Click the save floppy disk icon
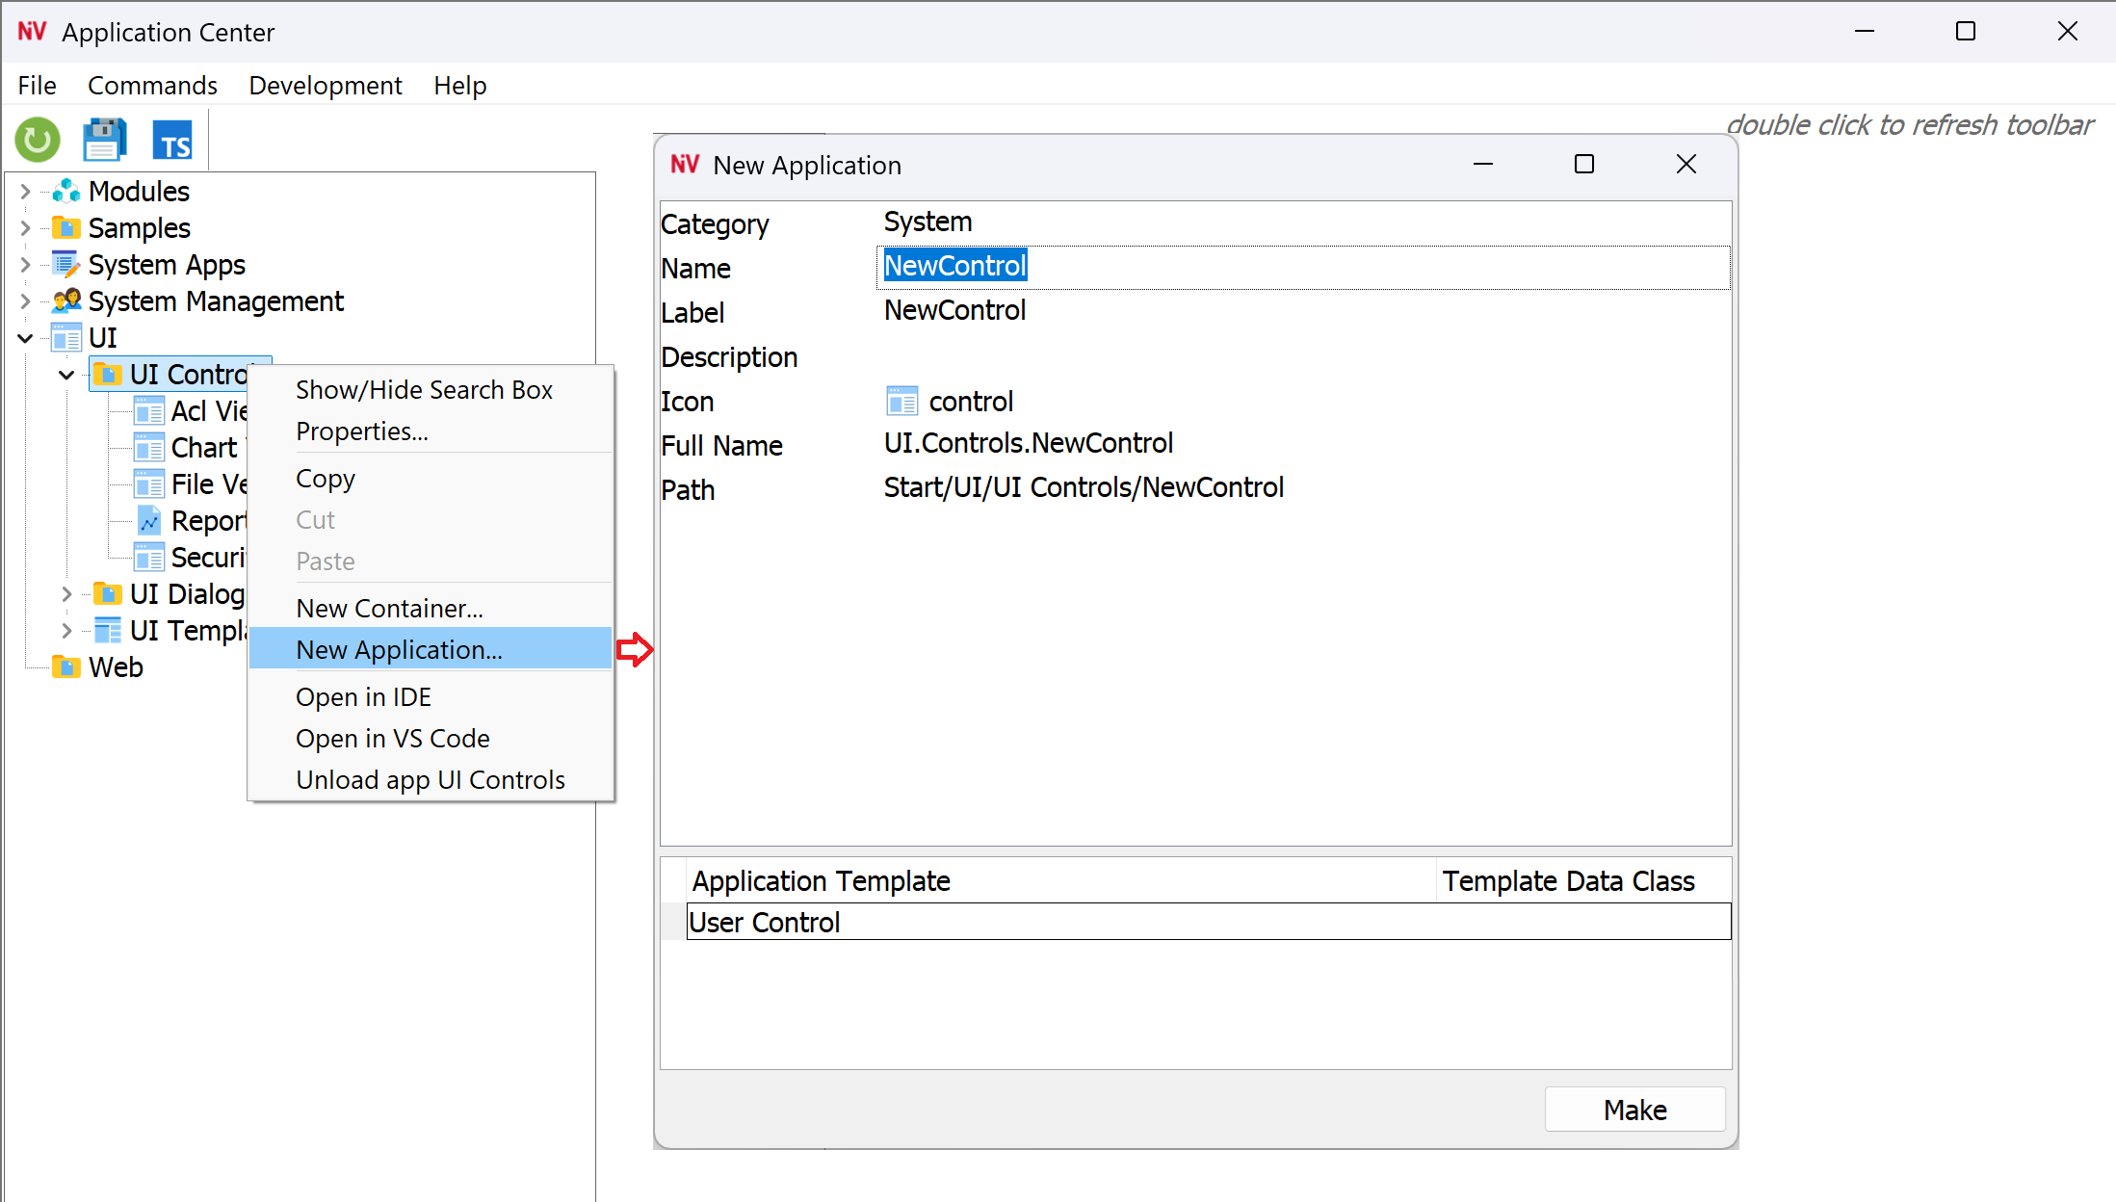The width and height of the screenshot is (2116, 1202). [x=104, y=141]
